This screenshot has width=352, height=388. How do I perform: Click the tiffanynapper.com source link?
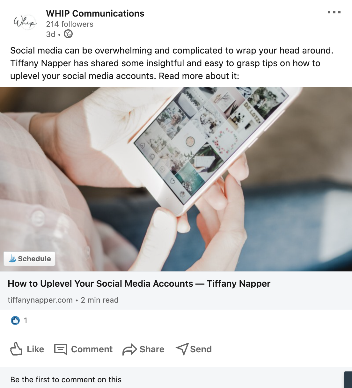tap(40, 300)
